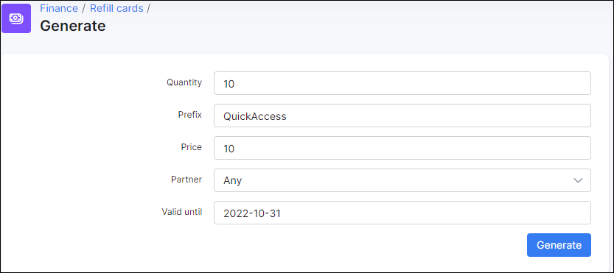Click the 2022-10-31 date text

(252, 213)
